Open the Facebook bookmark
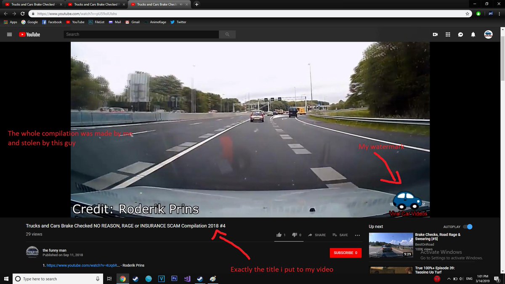This screenshot has width=505, height=284. click(52, 22)
